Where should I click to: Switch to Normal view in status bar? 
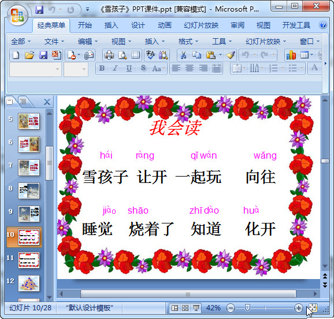tap(175, 308)
